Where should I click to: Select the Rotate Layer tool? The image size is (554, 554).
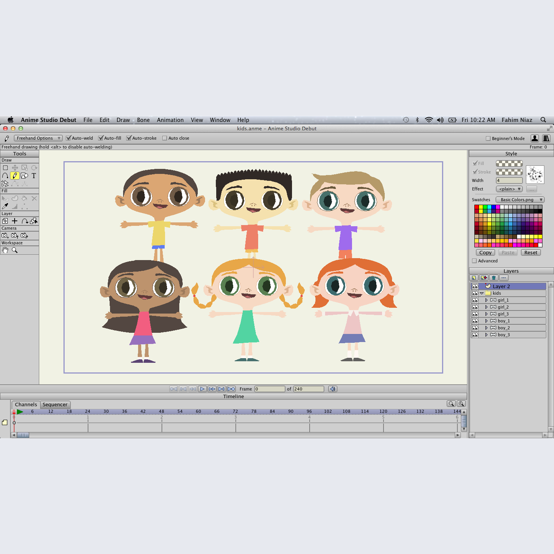(x=24, y=221)
